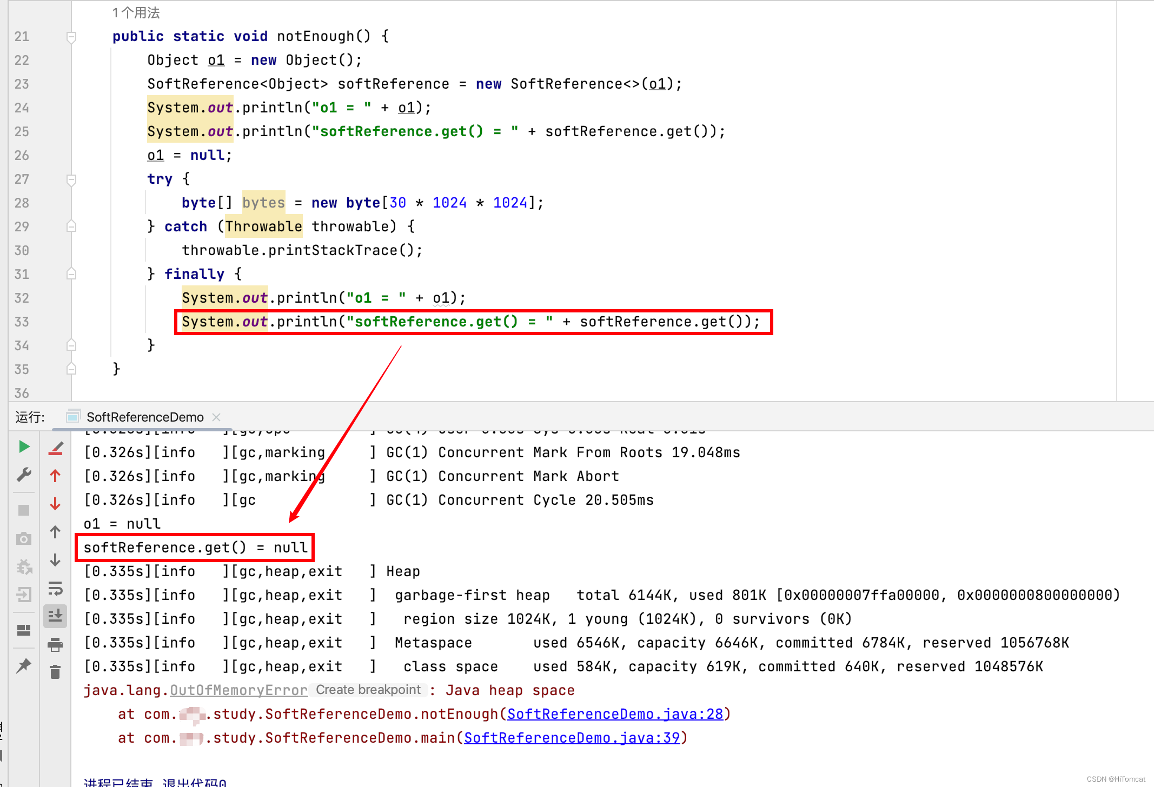Toggle scroll to end of console
Viewport: 1154px width, 787px height.
(x=55, y=616)
